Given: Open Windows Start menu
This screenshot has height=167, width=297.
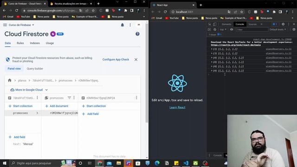Looking at the screenshot, I should tap(5, 163).
